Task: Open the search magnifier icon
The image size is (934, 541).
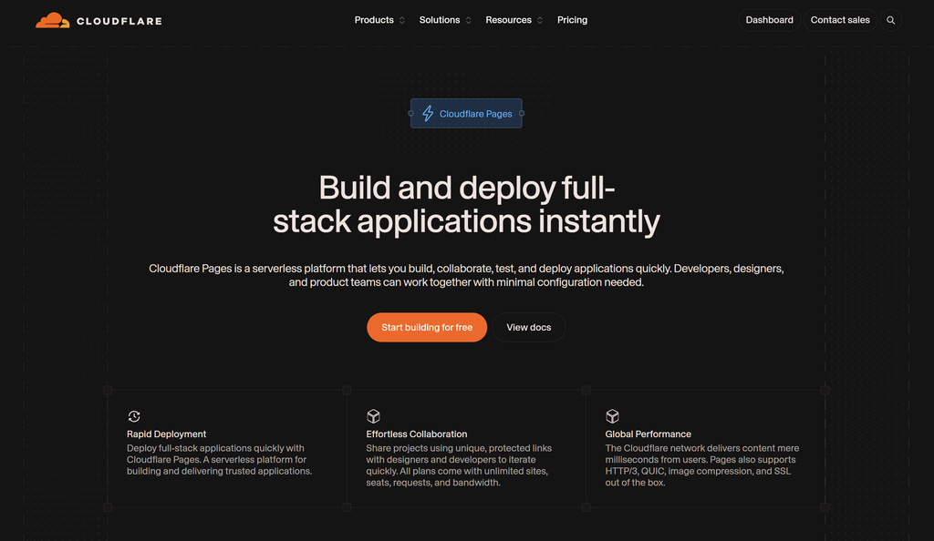Action: [890, 20]
